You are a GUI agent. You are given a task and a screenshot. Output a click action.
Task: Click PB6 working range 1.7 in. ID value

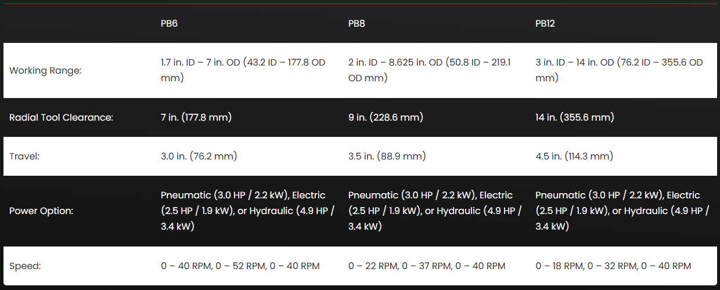pos(243,70)
